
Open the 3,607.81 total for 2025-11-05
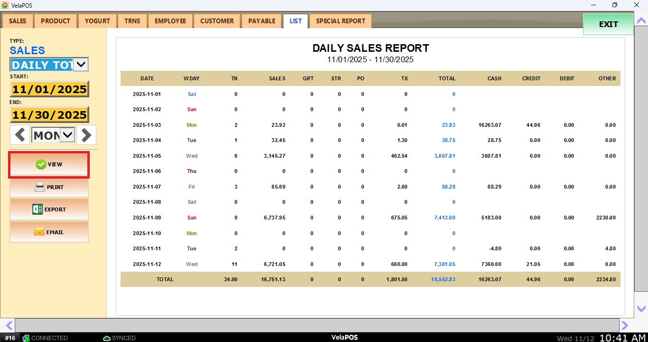(444, 156)
